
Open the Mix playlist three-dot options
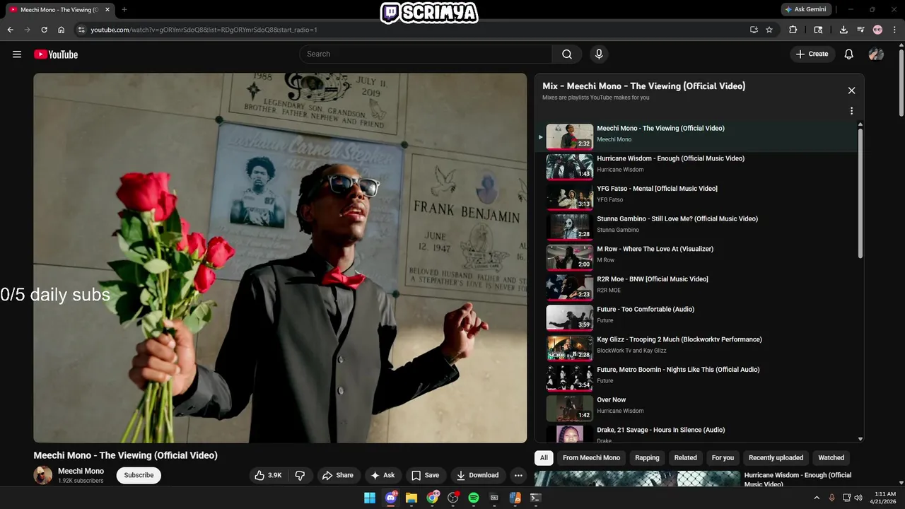pyautogui.click(x=851, y=111)
